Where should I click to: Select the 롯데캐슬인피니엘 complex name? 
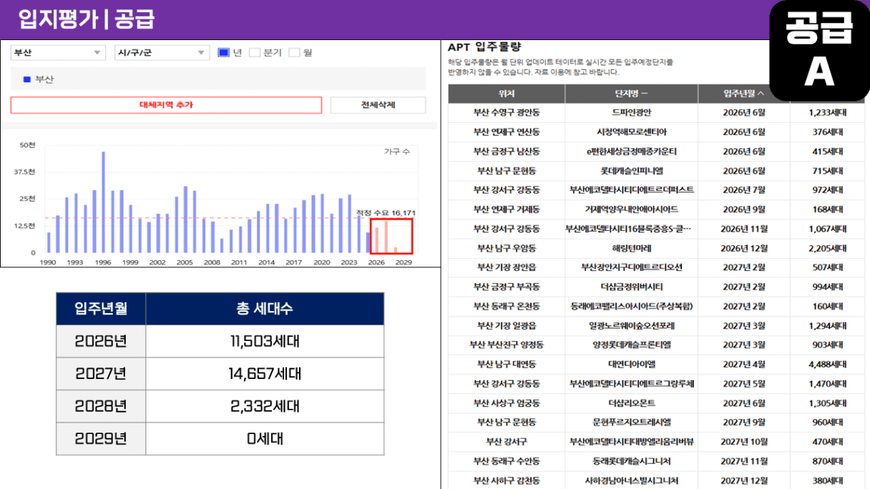click(632, 171)
